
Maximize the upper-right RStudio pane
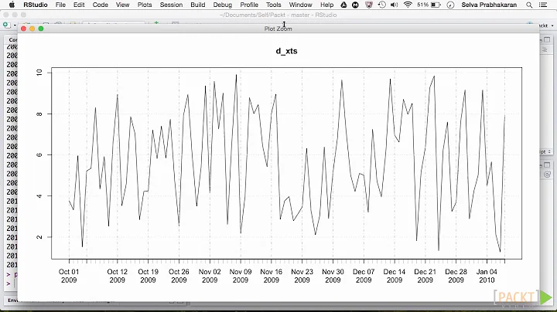(x=547, y=39)
